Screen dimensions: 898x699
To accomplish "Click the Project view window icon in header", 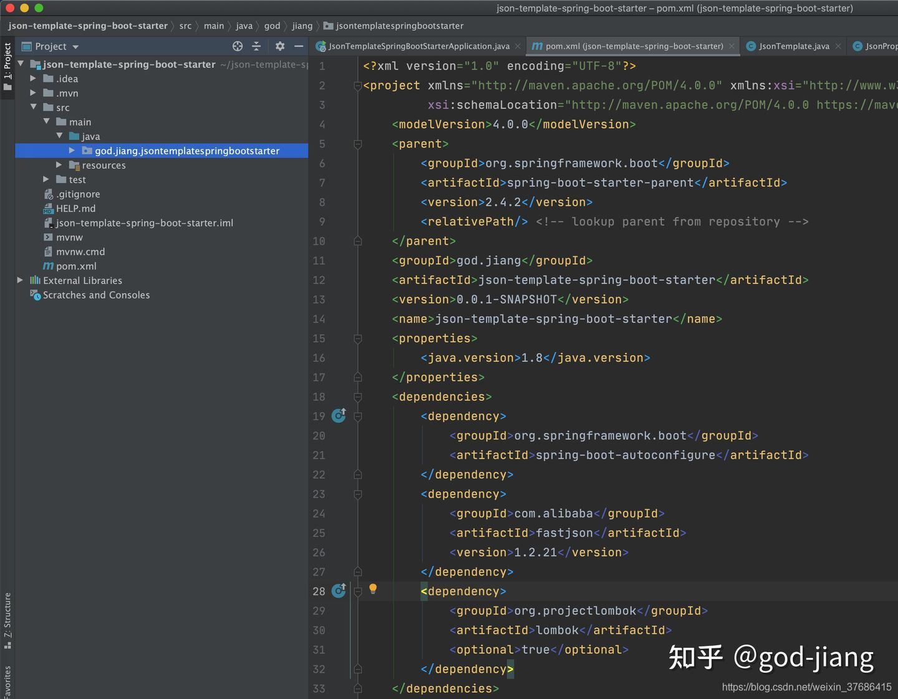I will click(x=26, y=46).
